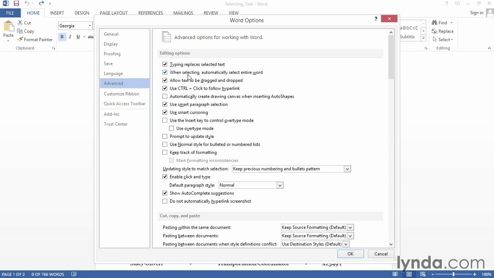Click the Cut scissors icon

tap(20, 23)
